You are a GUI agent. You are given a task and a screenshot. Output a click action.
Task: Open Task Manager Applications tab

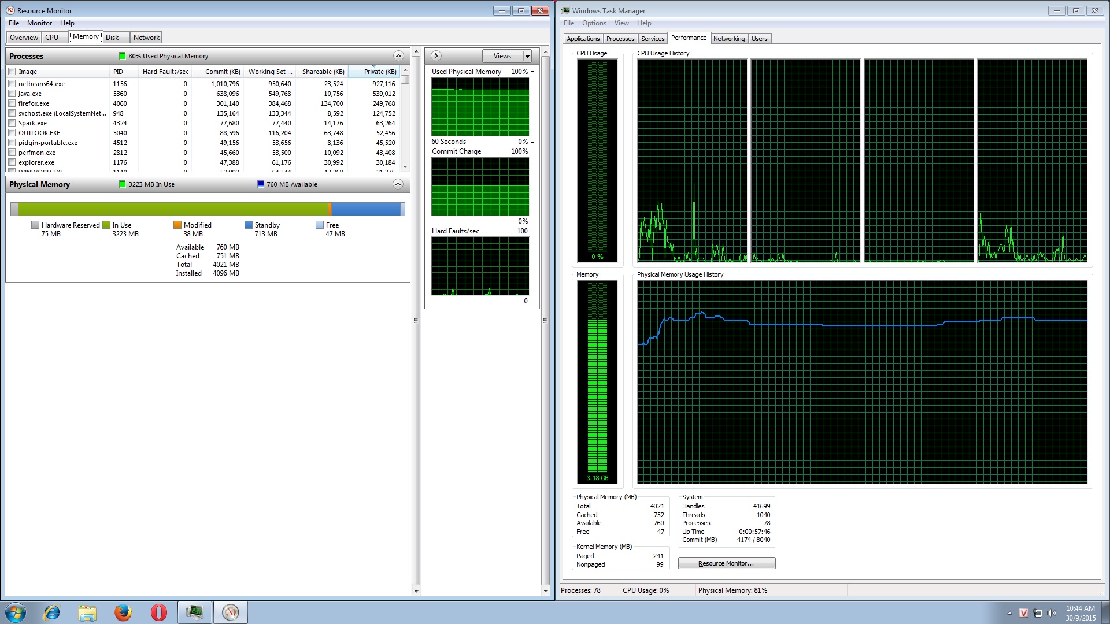coord(583,39)
